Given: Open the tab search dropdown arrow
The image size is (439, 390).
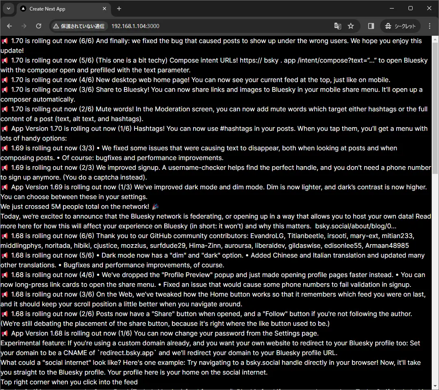Looking at the screenshot, I should [9, 9].
